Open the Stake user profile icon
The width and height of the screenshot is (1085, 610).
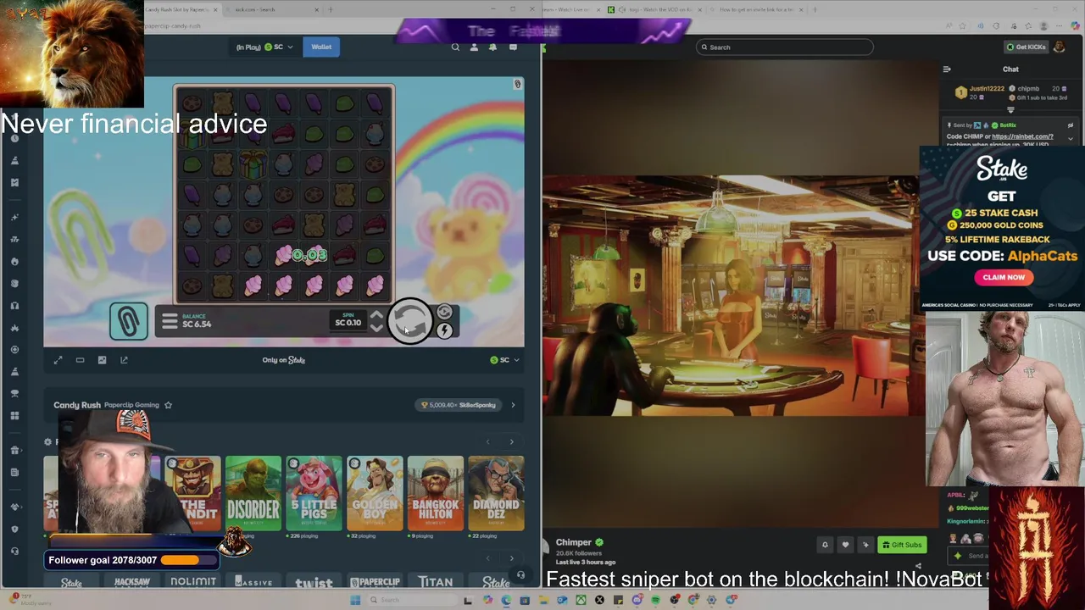pos(474,47)
